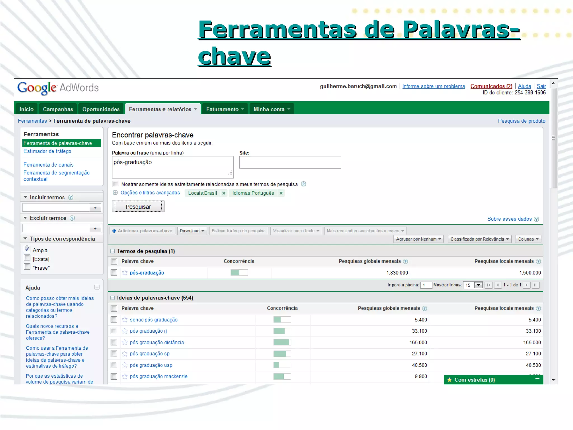Click the Palavra ou frase text box
Image resolution: width=573 pixels, height=430 pixels.
173,167
